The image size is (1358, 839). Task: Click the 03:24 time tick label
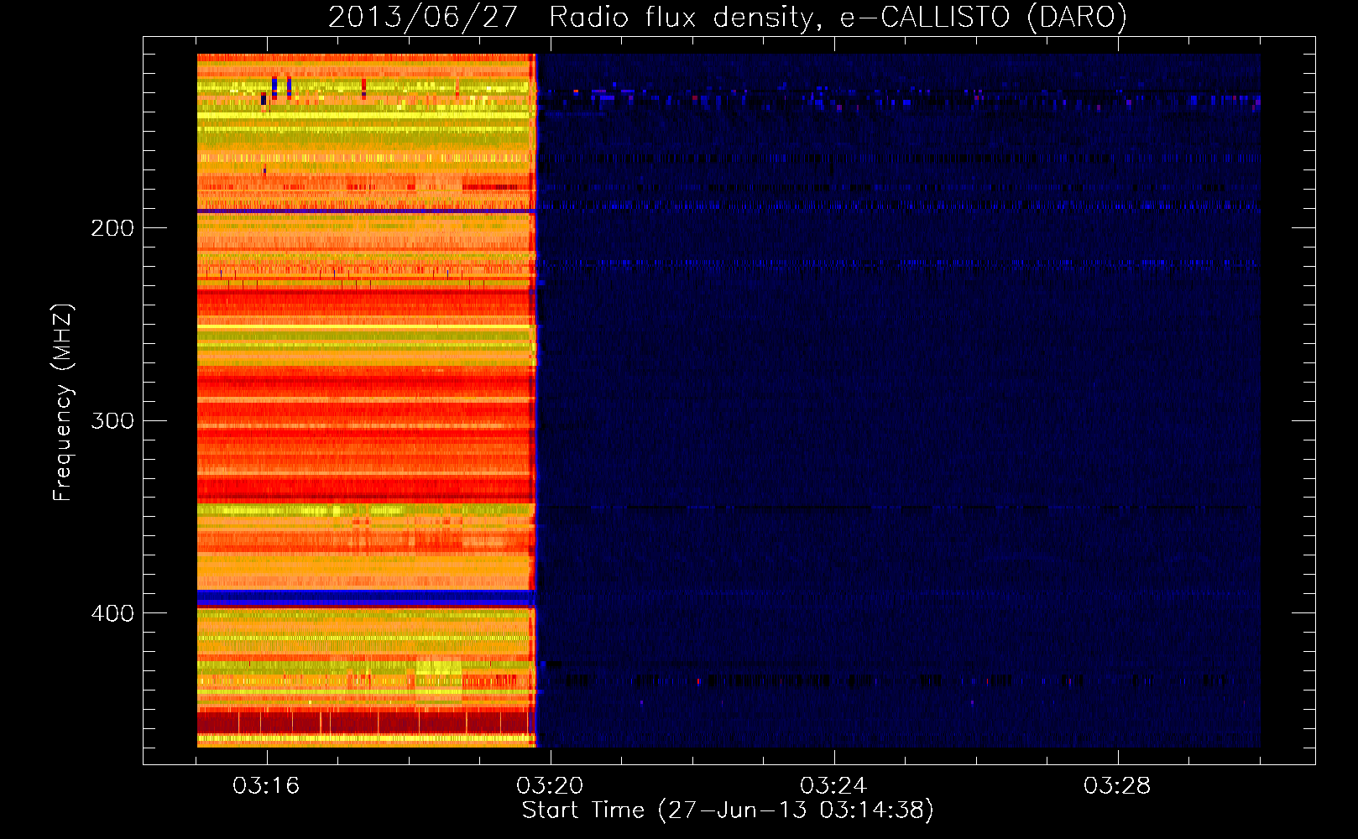(833, 786)
